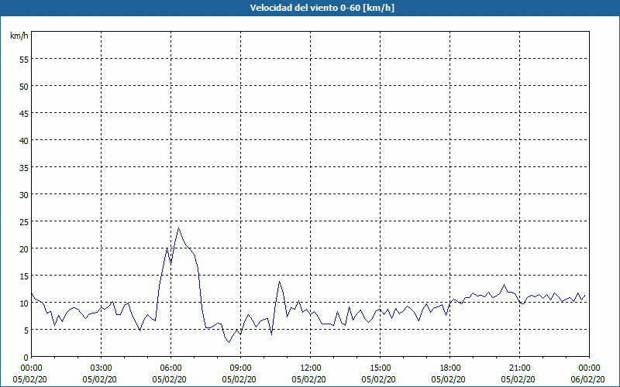The height and width of the screenshot is (387, 620).
Task: Click the 06/02/20 date label
Action: pyautogui.click(x=587, y=379)
